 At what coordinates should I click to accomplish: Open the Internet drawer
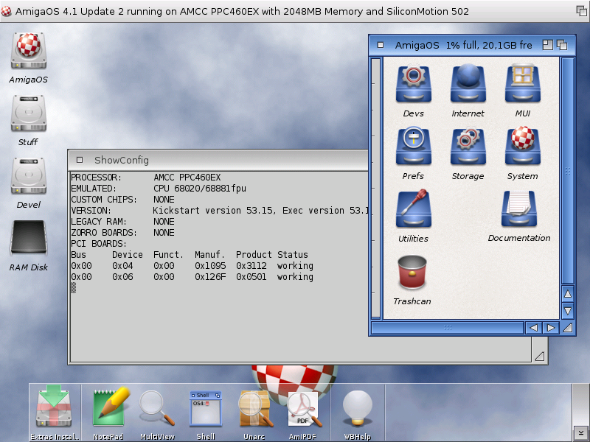[x=468, y=84]
